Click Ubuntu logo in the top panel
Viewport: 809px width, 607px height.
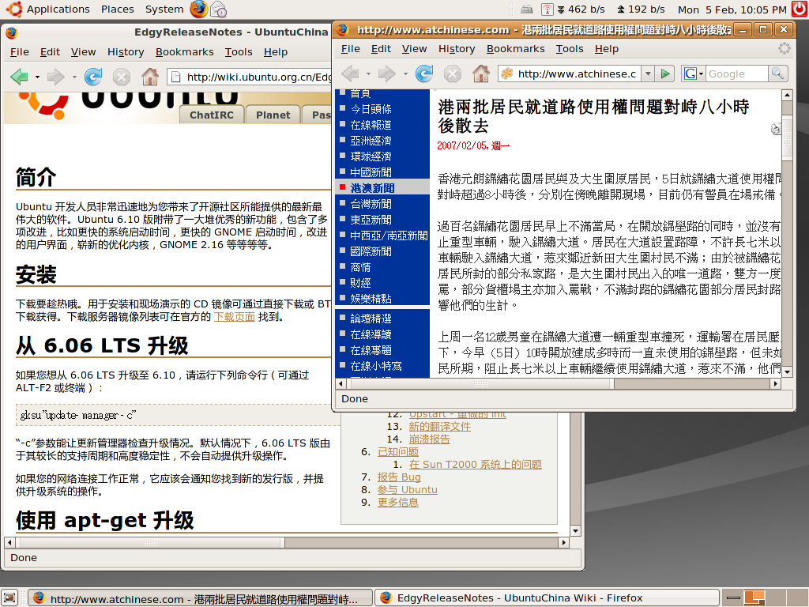point(14,9)
